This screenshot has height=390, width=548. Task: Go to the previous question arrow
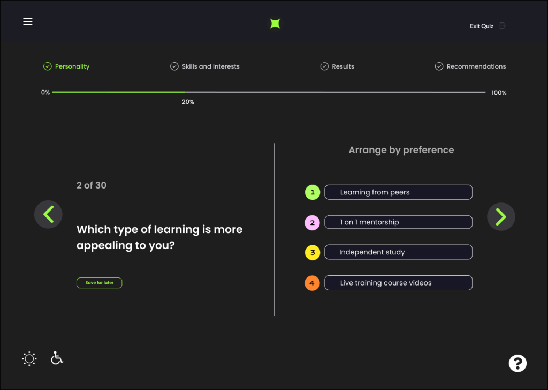click(48, 215)
